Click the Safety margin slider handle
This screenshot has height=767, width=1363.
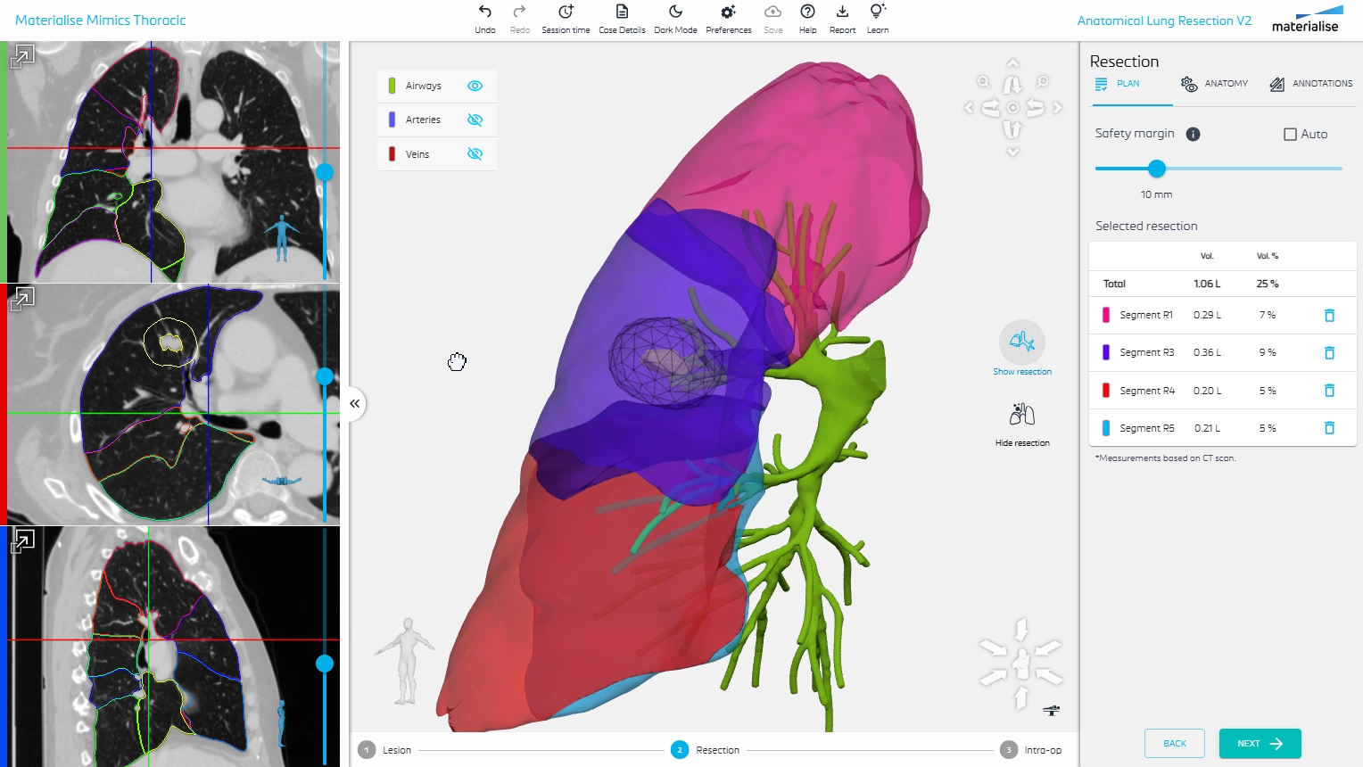(1157, 169)
